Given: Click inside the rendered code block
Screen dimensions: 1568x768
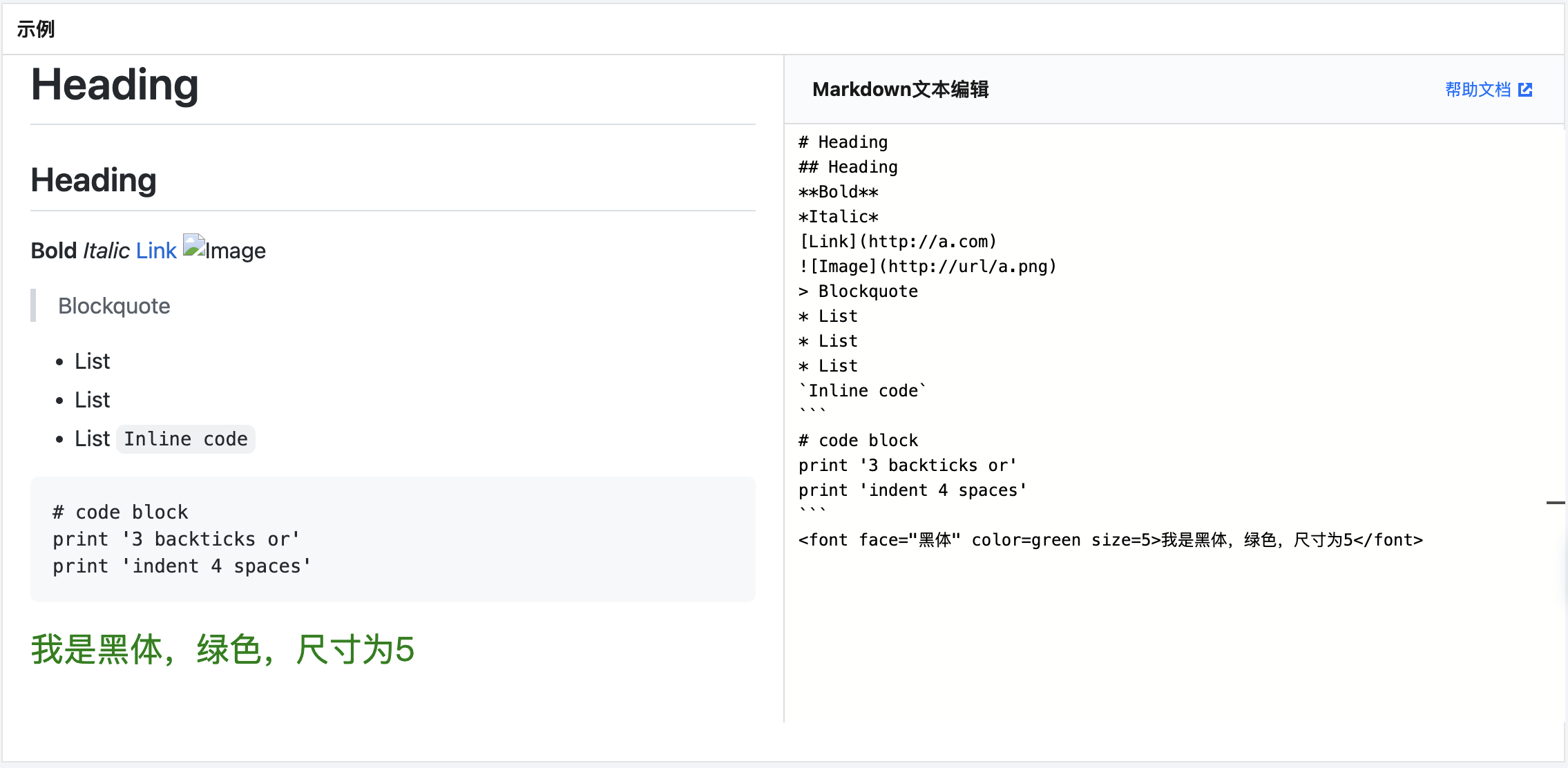Looking at the screenshot, I should point(393,539).
